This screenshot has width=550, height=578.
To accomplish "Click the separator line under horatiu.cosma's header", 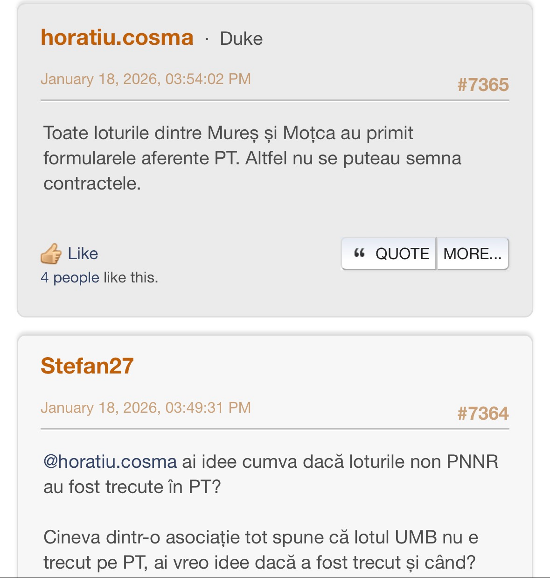I will pos(275,99).
